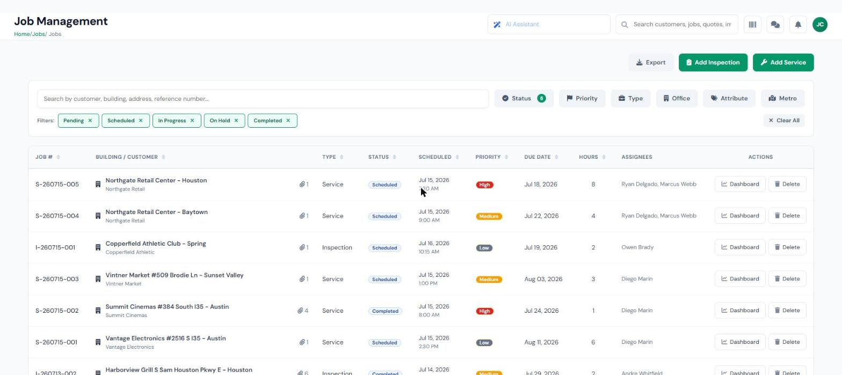Open the Office filter dropdown

677,99
